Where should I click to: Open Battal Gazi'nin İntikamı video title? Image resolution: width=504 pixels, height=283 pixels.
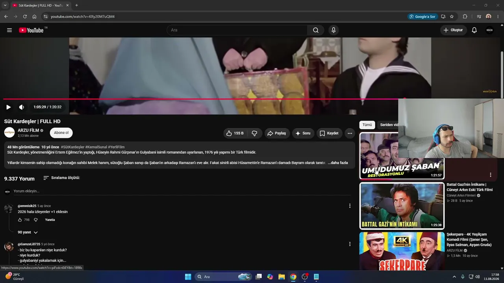470,187
